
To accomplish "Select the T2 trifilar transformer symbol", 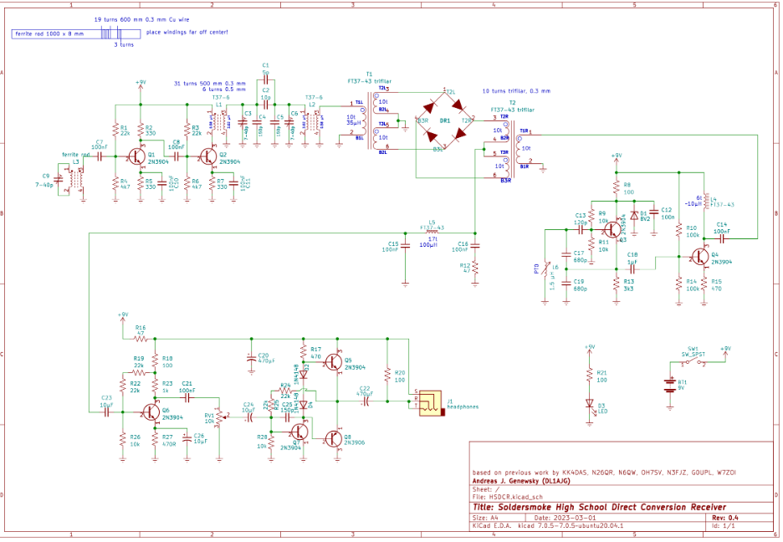I will (511, 148).
